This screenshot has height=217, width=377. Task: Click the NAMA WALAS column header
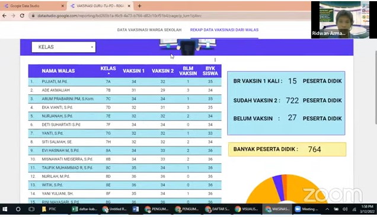click(x=58, y=71)
